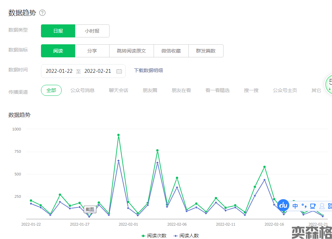
Task: Toggle the 中 Chinese/English input mode icon
Action: 295,206
